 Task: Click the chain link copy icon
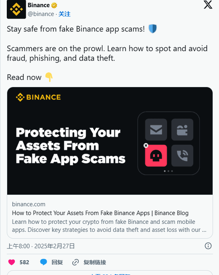(76, 262)
